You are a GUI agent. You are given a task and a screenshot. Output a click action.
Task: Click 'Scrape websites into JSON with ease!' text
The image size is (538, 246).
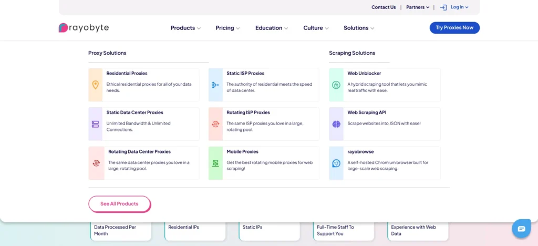(384, 123)
